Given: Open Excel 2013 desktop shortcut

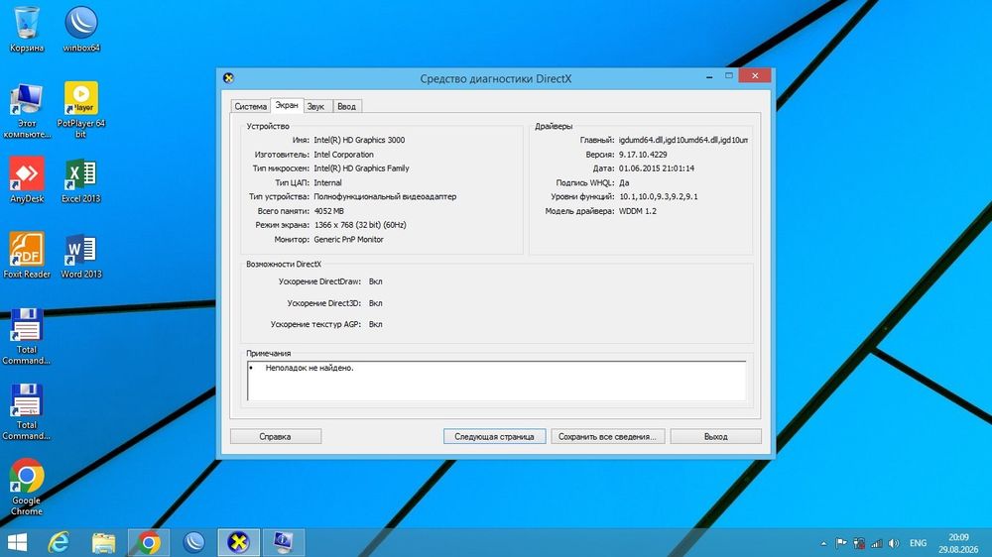Looking at the screenshot, I should (81, 180).
